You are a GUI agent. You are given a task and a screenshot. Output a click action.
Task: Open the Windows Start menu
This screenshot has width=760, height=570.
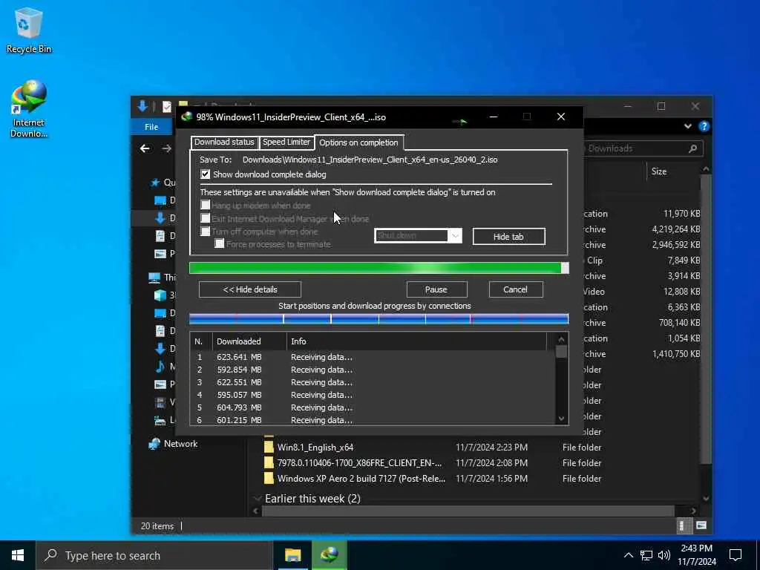[x=18, y=555]
